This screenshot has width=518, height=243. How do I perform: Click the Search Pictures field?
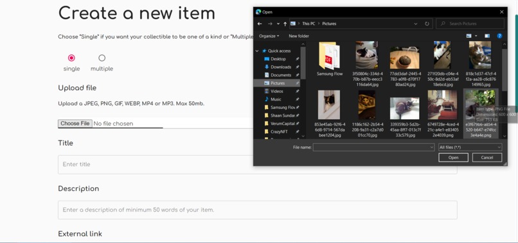point(470,24)
